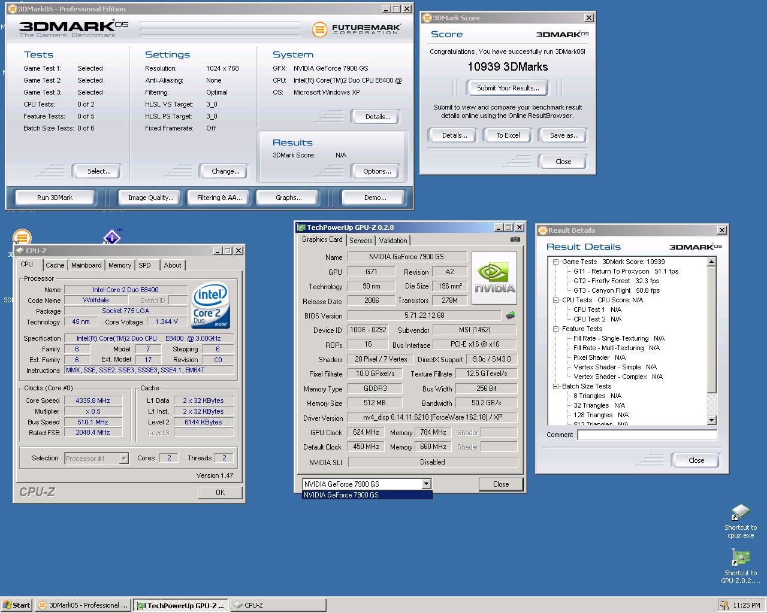Select GT2 - Firefly Forest result row
Viewport: 767px width, 613px height.
point(616,281)
